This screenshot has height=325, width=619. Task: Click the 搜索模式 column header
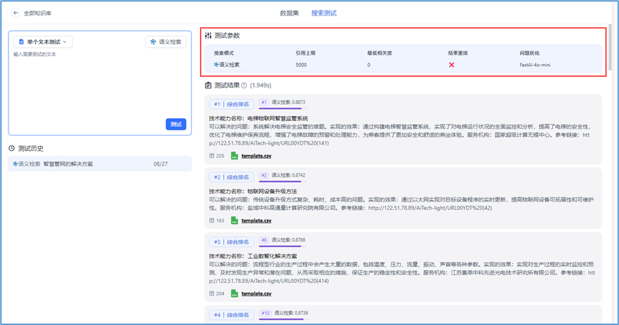(x=224, y=53)
